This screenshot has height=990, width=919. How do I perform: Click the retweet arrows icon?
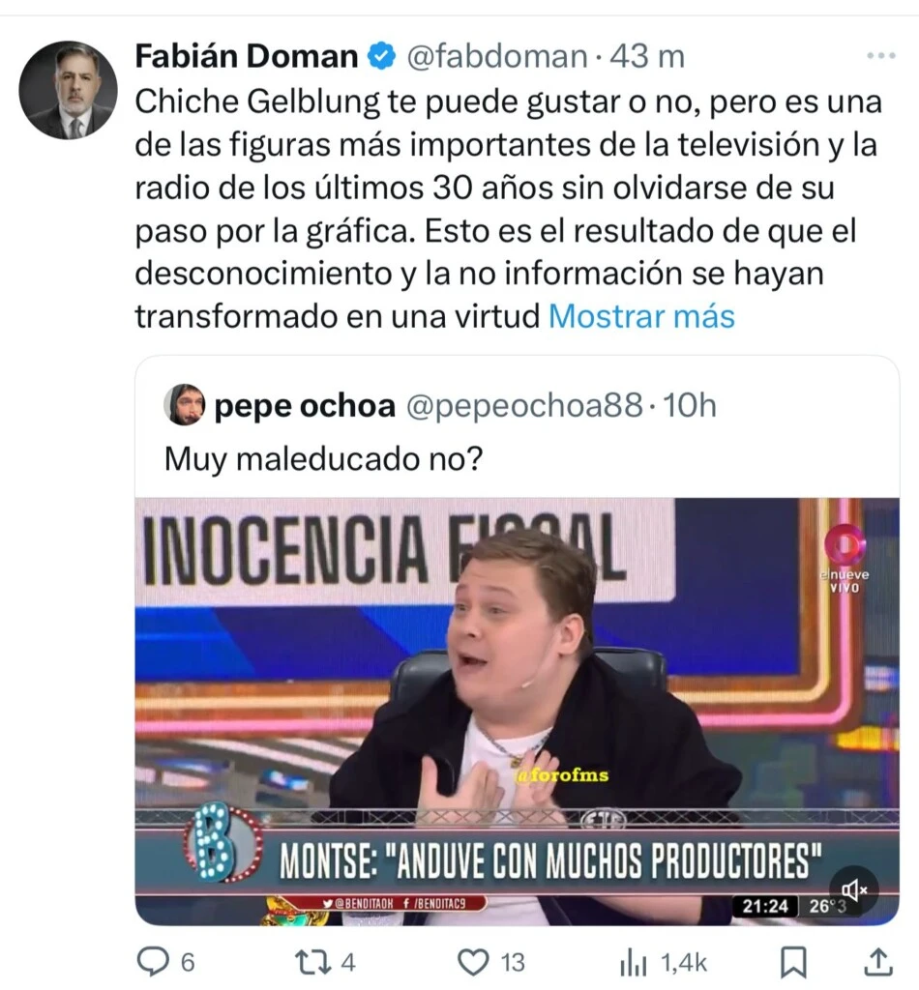[x=312, y=962]
